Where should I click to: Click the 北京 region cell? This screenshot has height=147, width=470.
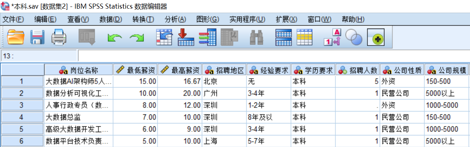[224, 81]
